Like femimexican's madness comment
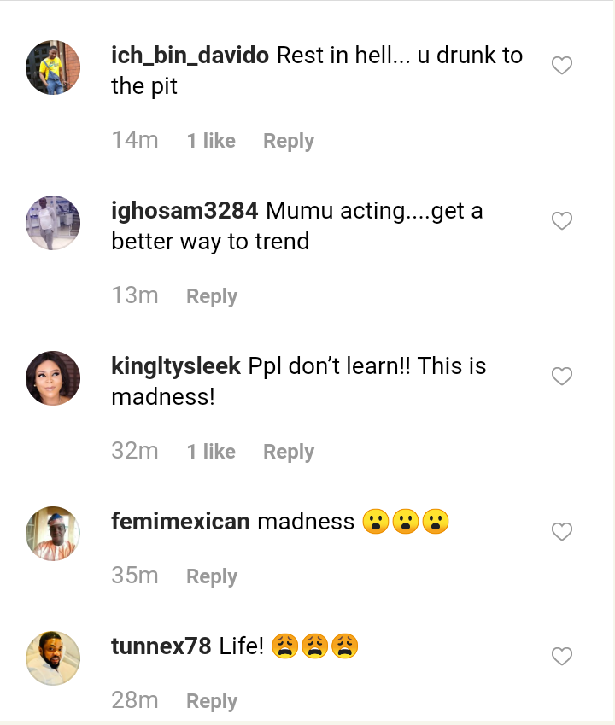615x725 pixels. (561, 532)
